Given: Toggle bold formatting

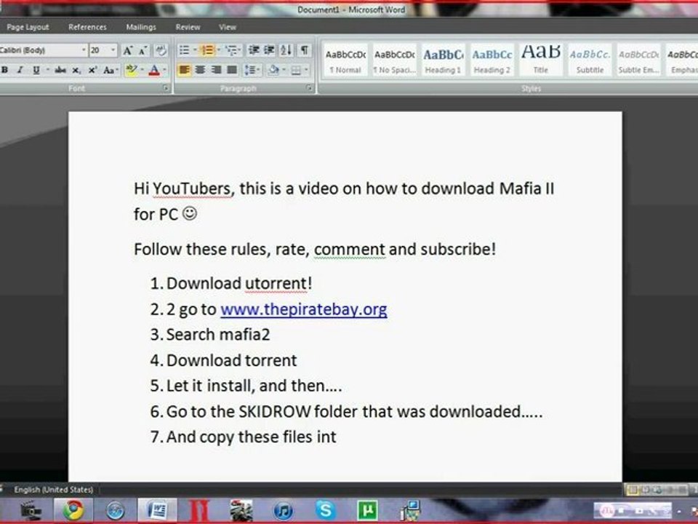Looking at the screenshot, I should coord(4,70).
